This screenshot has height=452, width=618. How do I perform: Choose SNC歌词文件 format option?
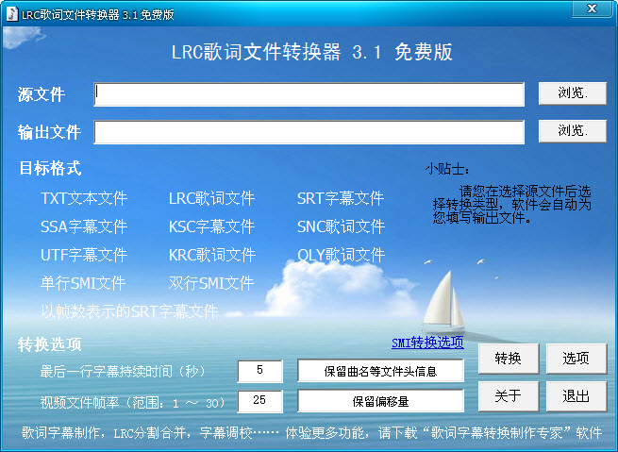pyautogui.click(x=341, y=227)
